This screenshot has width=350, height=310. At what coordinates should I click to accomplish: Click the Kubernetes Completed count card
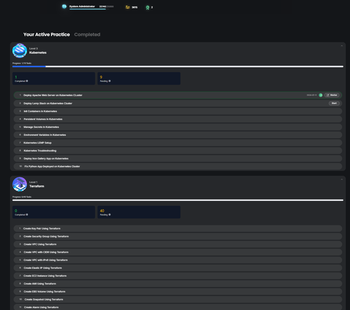(54, 78)
